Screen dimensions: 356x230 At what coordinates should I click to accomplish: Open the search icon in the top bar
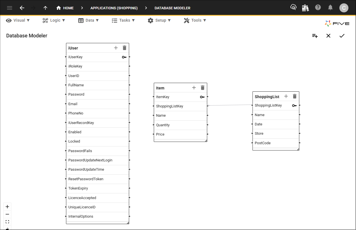[293, 7]
